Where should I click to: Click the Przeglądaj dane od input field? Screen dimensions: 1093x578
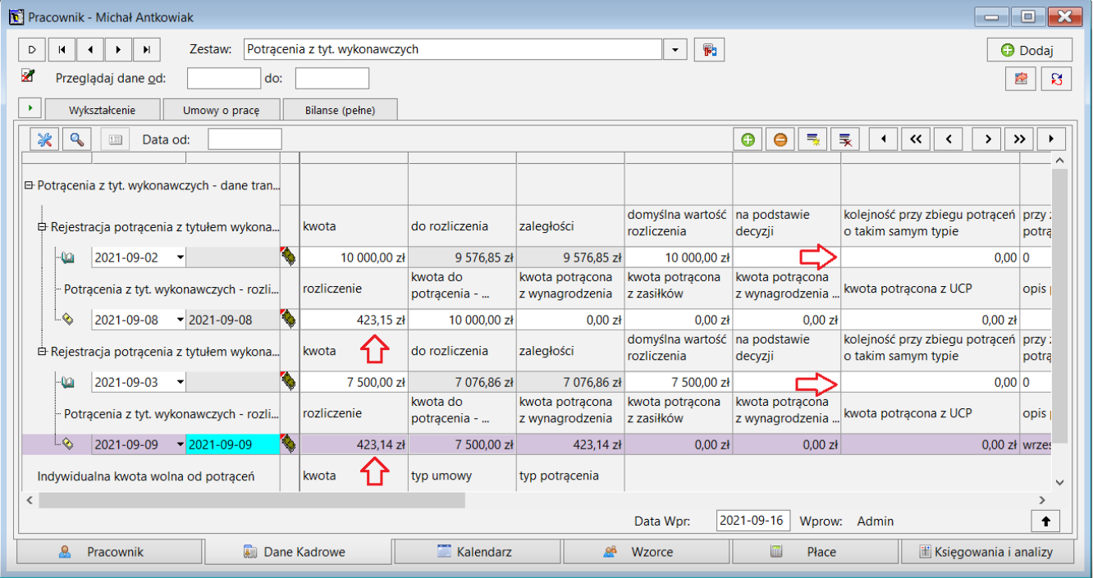[x=224, y=78]
